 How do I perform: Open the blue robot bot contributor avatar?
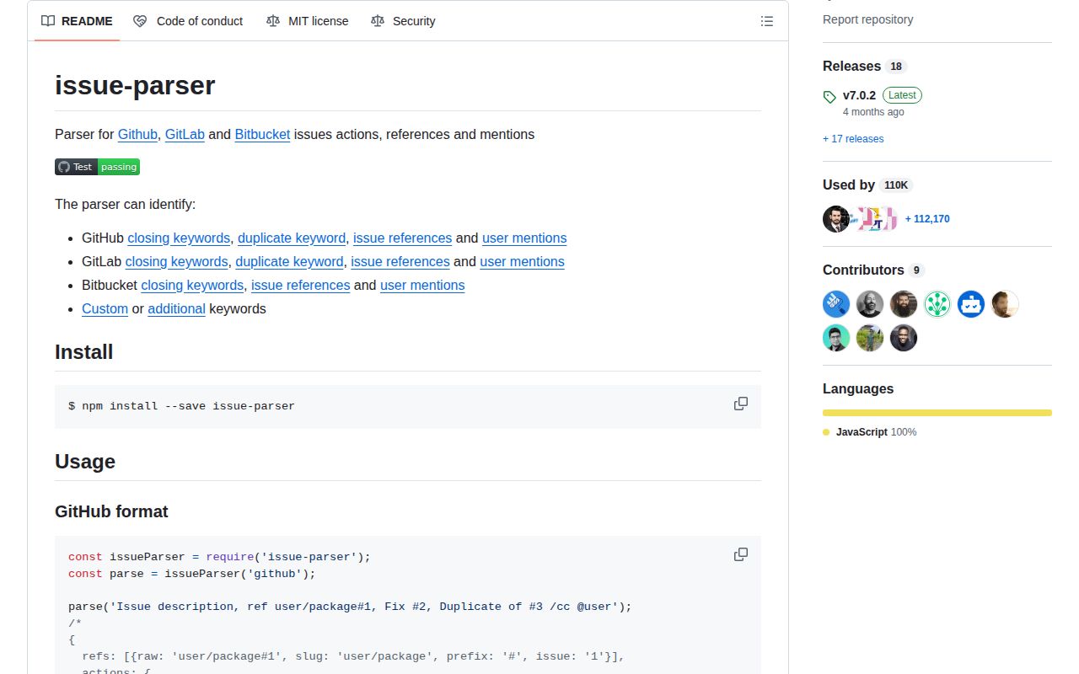[971, 304]
